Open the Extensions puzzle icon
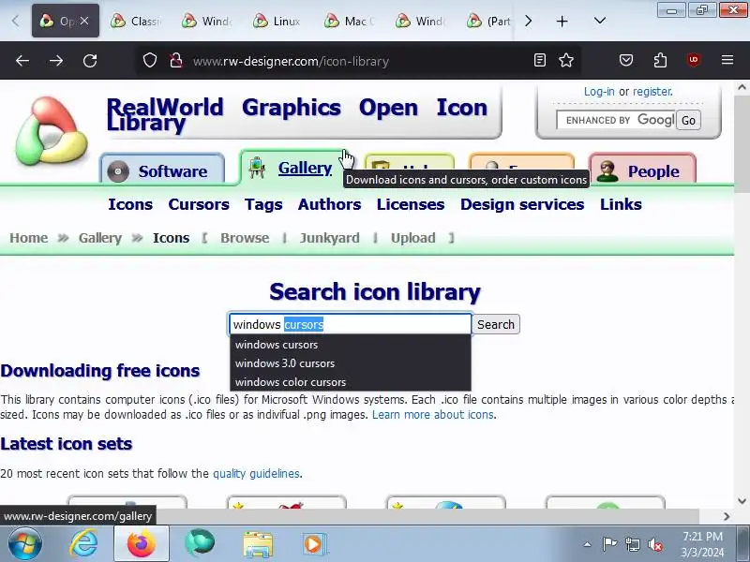 [x=660, y=60]
